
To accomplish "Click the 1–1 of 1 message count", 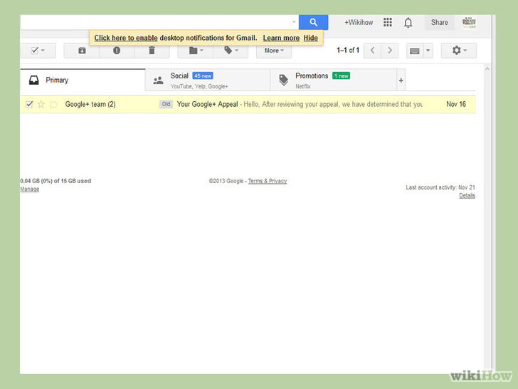I will pos(347,51).
